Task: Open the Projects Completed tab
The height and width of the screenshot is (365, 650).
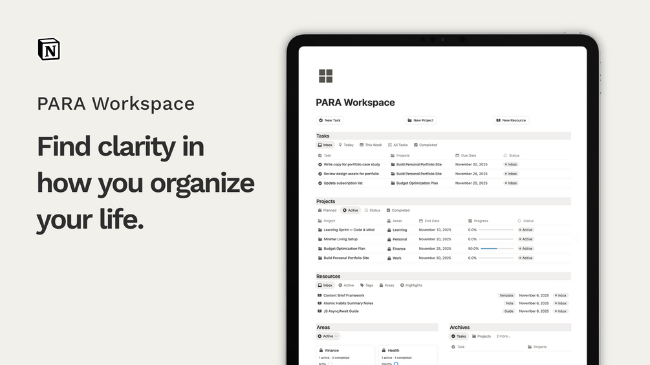Action: click(398, 210)
